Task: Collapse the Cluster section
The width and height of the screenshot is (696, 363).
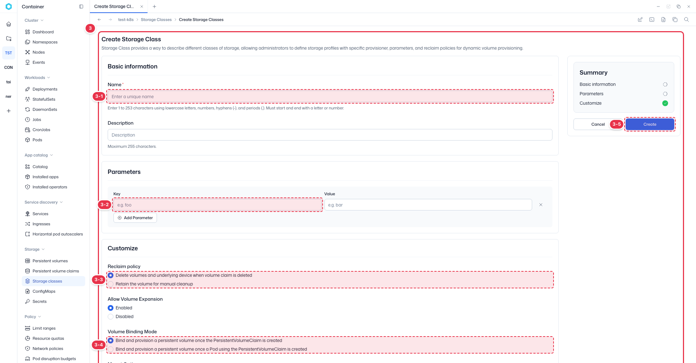Action: [34, 20]
